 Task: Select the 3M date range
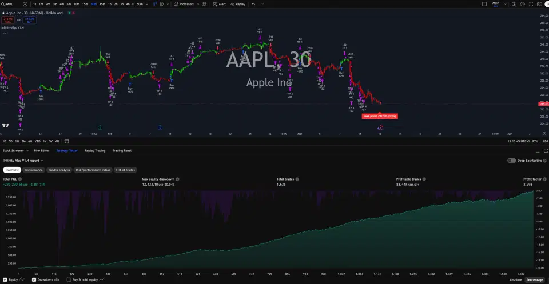click(23, 141)
